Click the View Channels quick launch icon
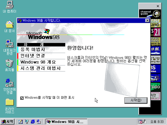The image size is (167, 125). coord(27,122)
